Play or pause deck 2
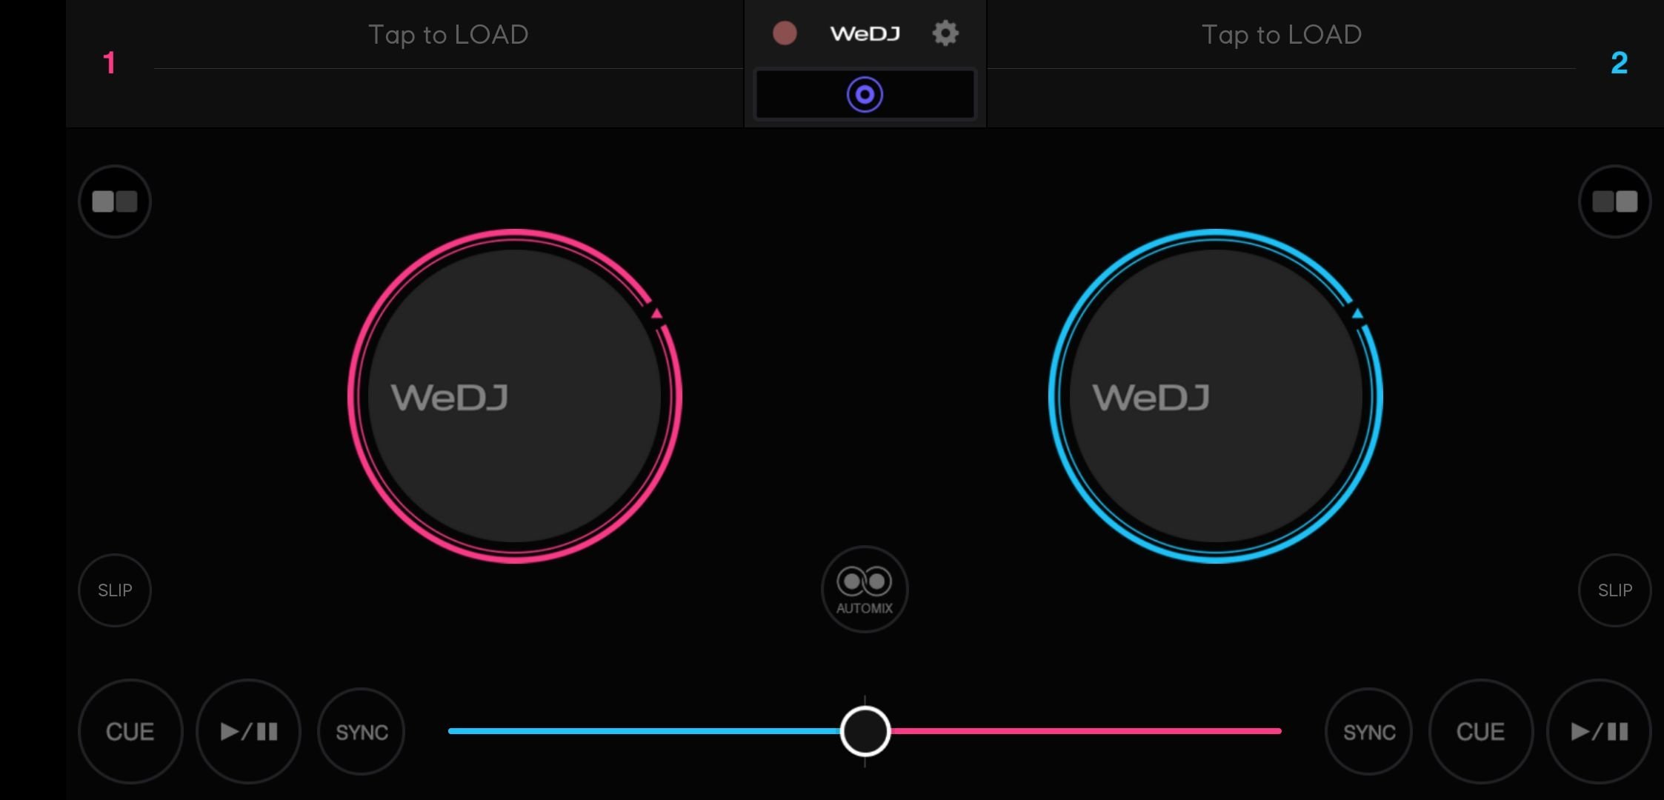The height and width of the screenshot is (800, 1664). (x=1600, y=732)
